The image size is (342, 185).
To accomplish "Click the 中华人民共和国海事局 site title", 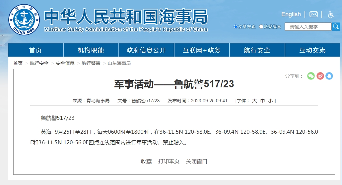I will (126, 17).
